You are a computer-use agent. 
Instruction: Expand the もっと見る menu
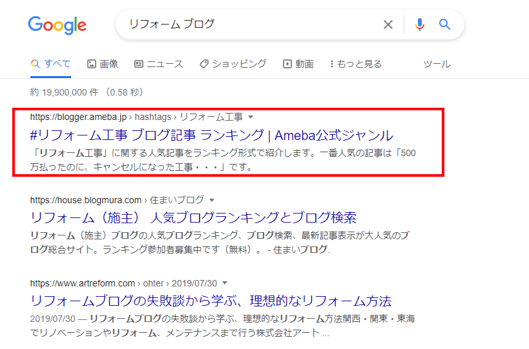click(356, 64)
